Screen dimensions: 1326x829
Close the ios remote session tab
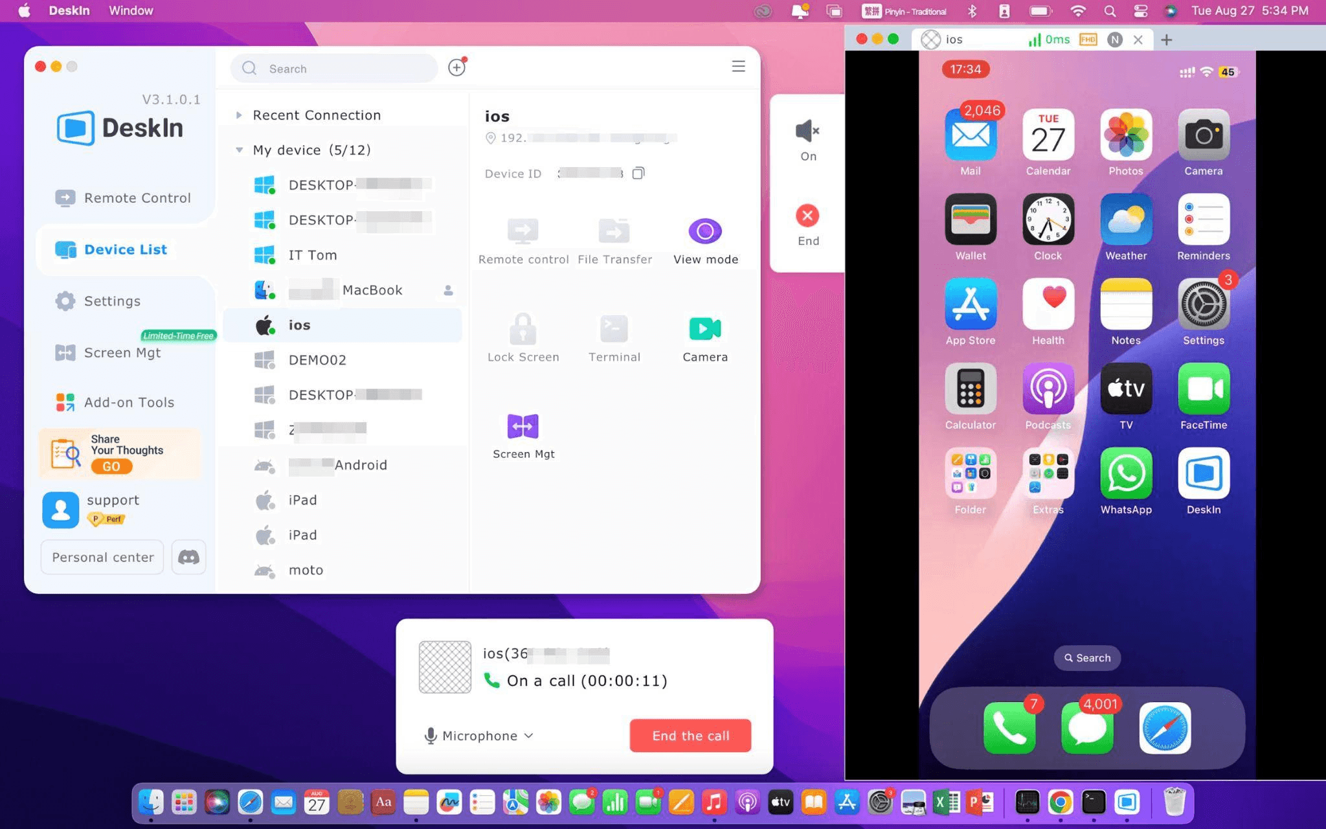(1138, 40)
